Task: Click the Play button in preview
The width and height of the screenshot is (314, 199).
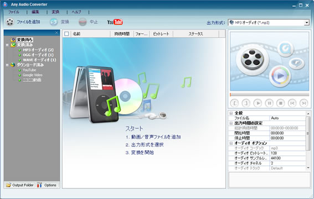Action: tap(258, 103)
